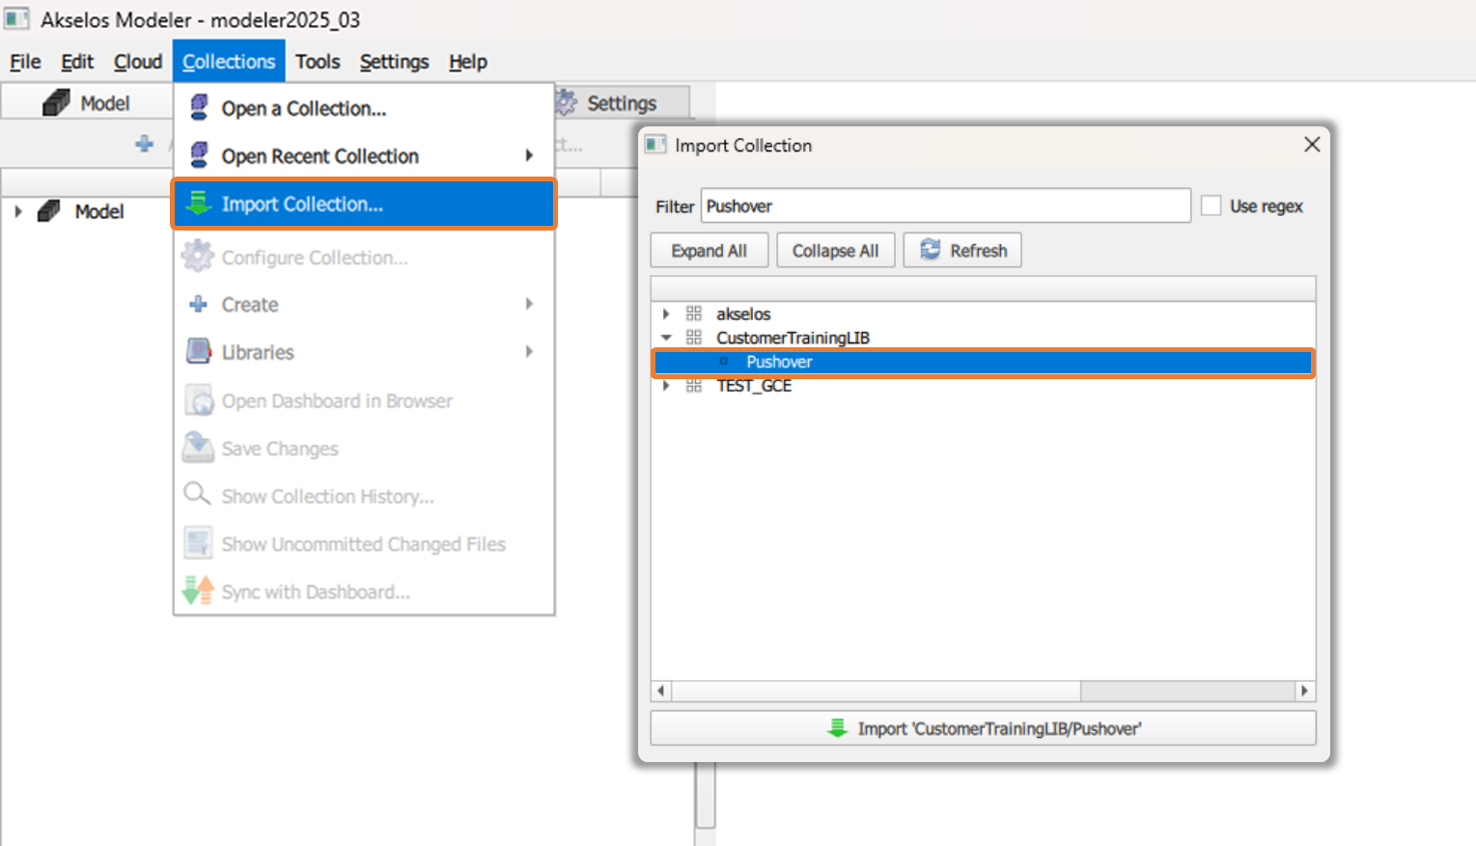
Task: Click Import 'CustomerTrainingLIB/Pushover' button
Action: [983, 728]
